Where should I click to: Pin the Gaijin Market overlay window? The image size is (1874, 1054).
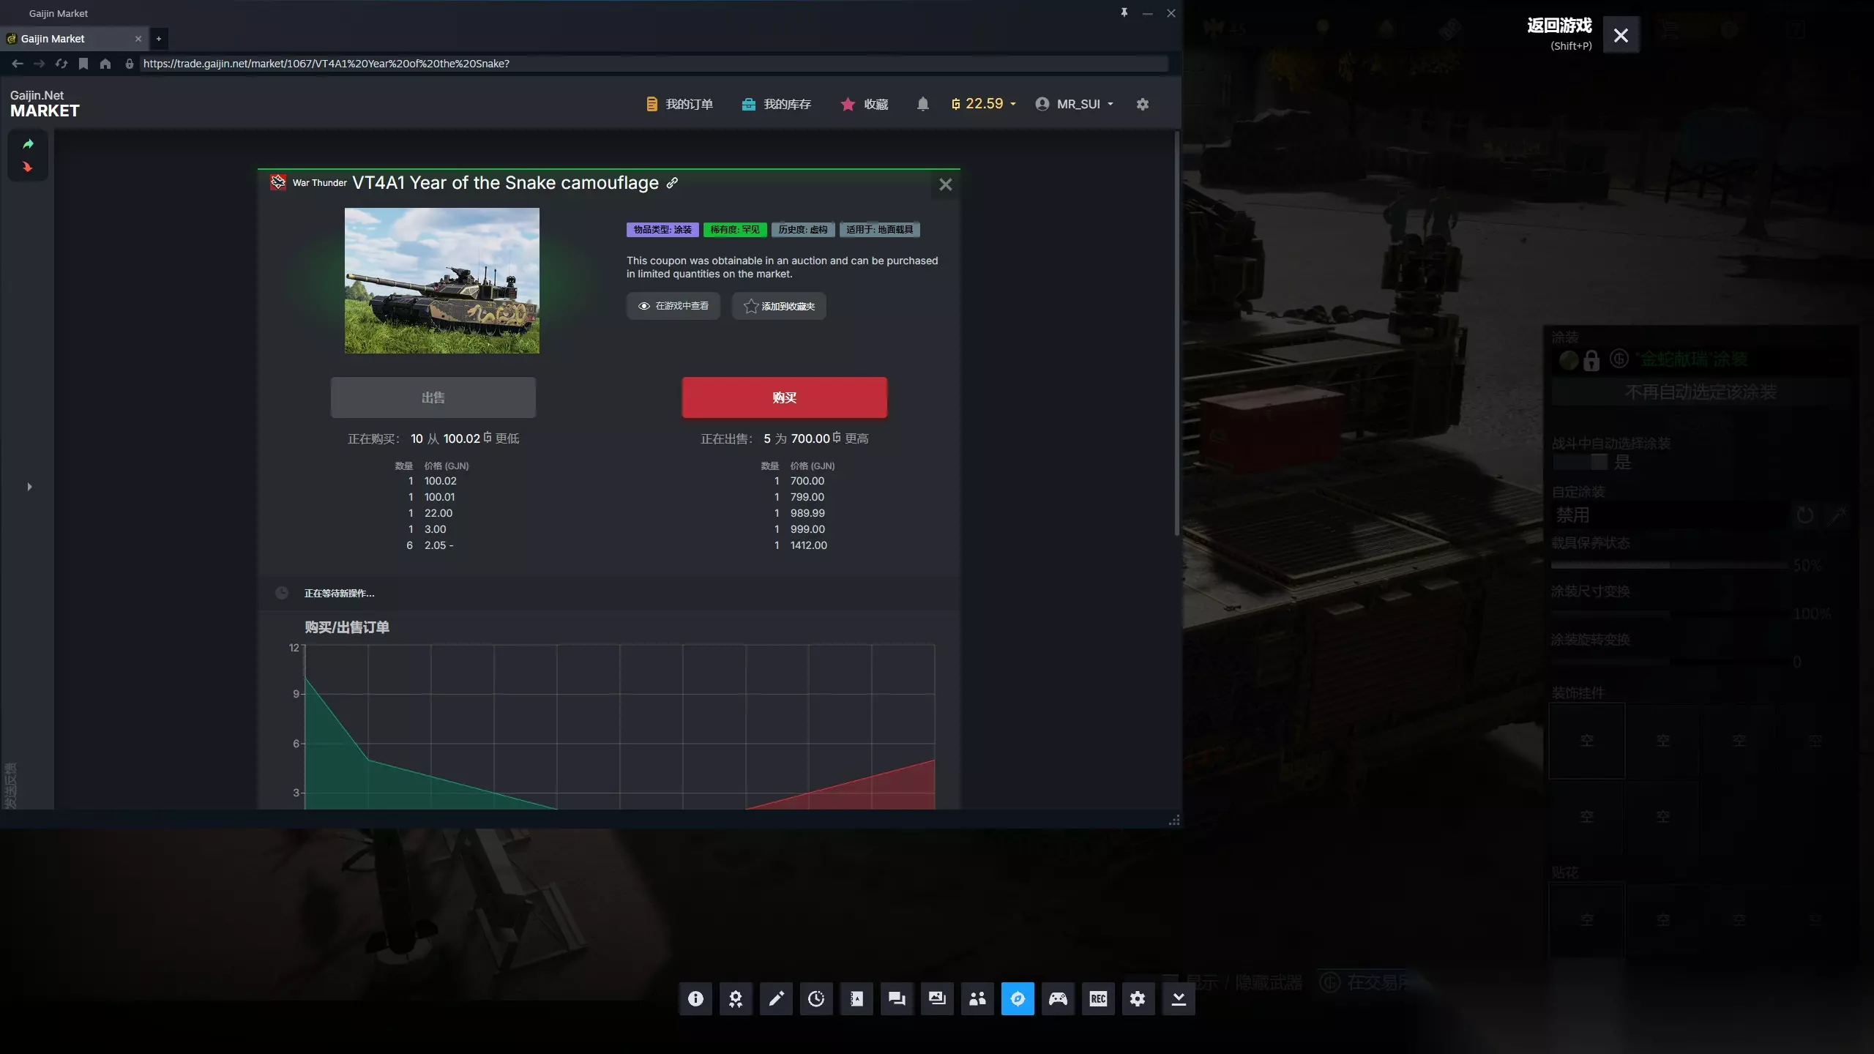(1124, 12)
